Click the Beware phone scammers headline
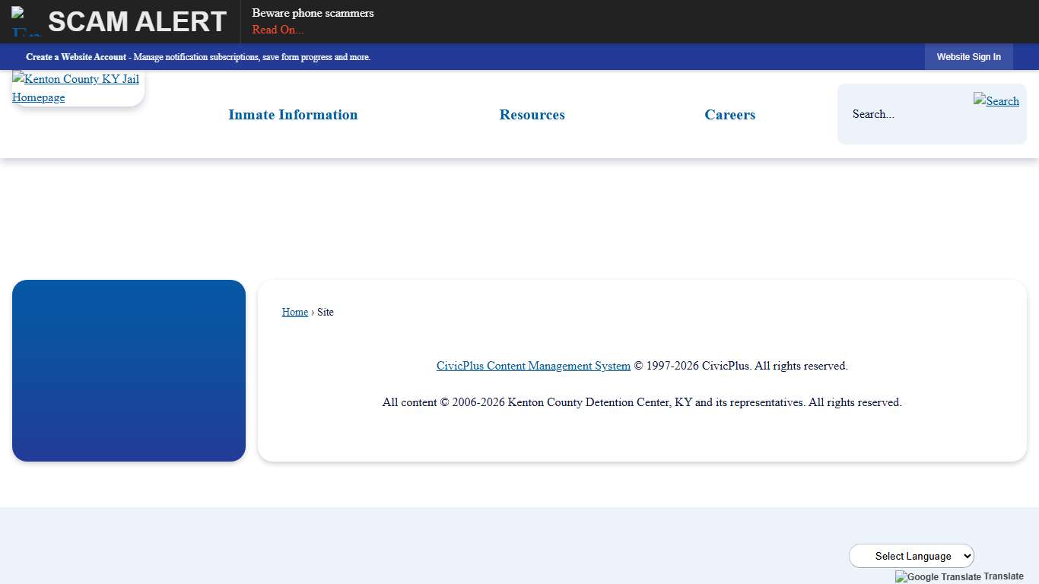The width and height of the screenshot is (1039, 584). click(313, 13)
